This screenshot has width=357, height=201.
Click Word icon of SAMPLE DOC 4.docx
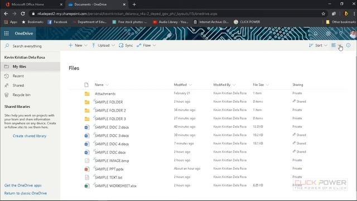click(87, 144)
